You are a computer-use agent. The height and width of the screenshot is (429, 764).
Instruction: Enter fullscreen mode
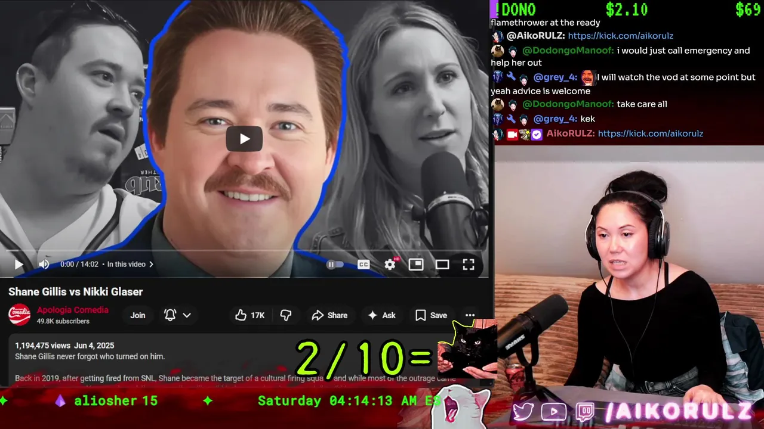tap(469, 265)
